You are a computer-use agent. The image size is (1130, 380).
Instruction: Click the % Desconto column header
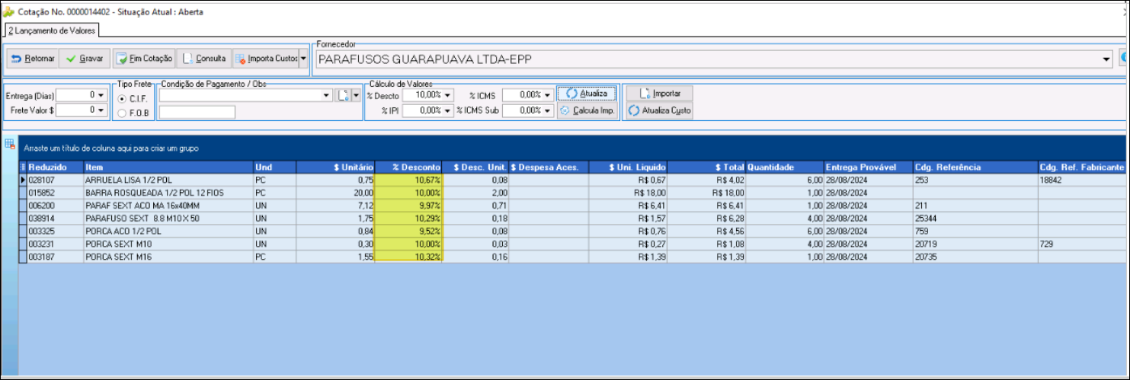408,167
